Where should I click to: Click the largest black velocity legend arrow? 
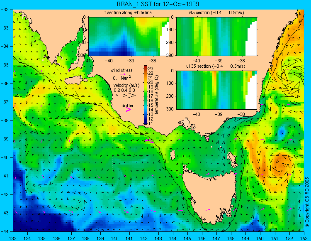pos(131,96)
